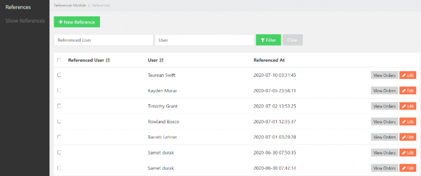Screen dimensions: 421x176
Task: Click the New Reference button
Action: point(77,22)
